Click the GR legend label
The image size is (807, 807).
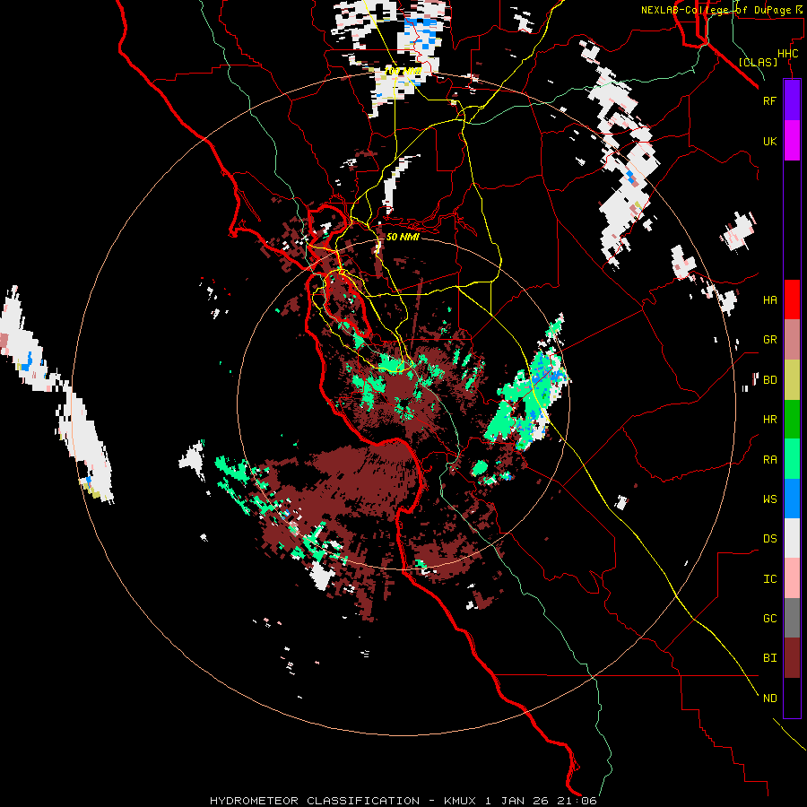(769, 340)
